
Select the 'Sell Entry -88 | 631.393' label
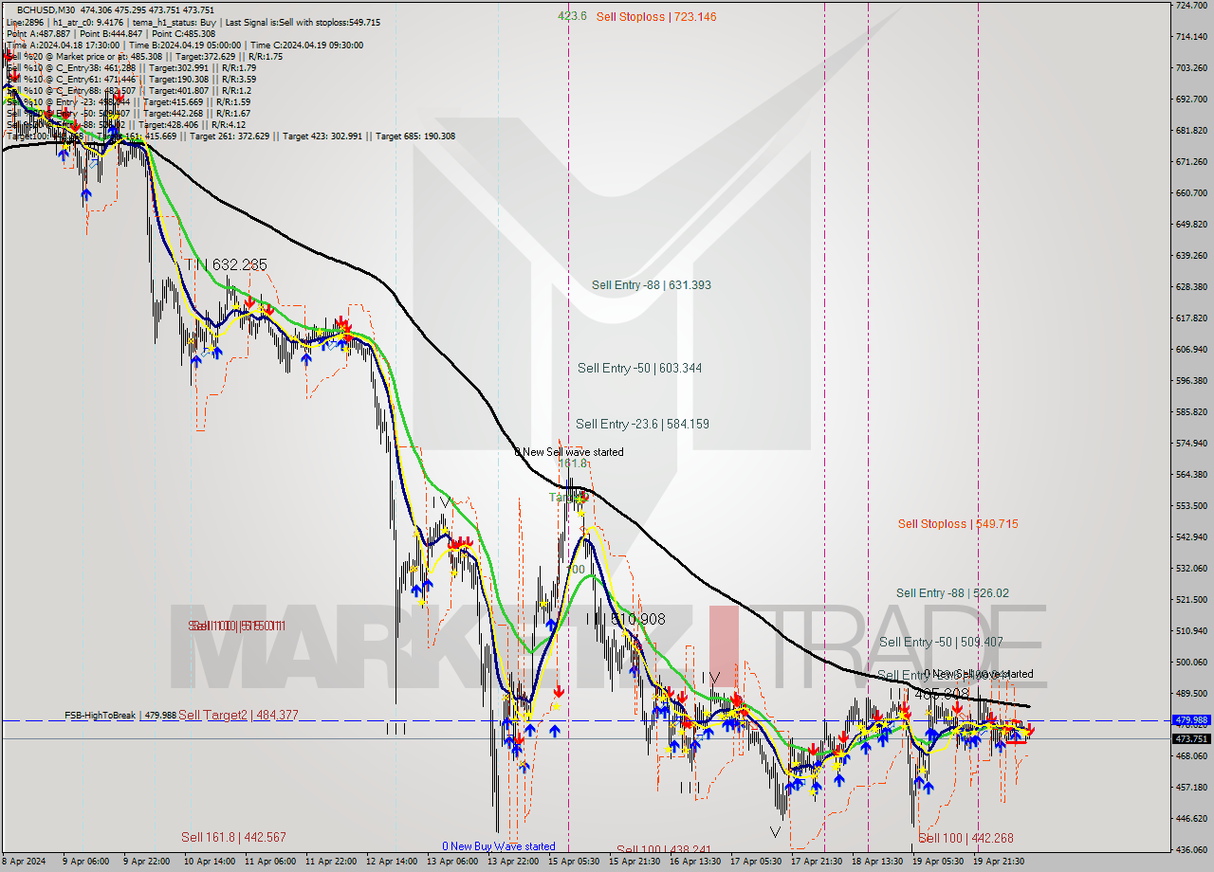click(x=652, y=284)
